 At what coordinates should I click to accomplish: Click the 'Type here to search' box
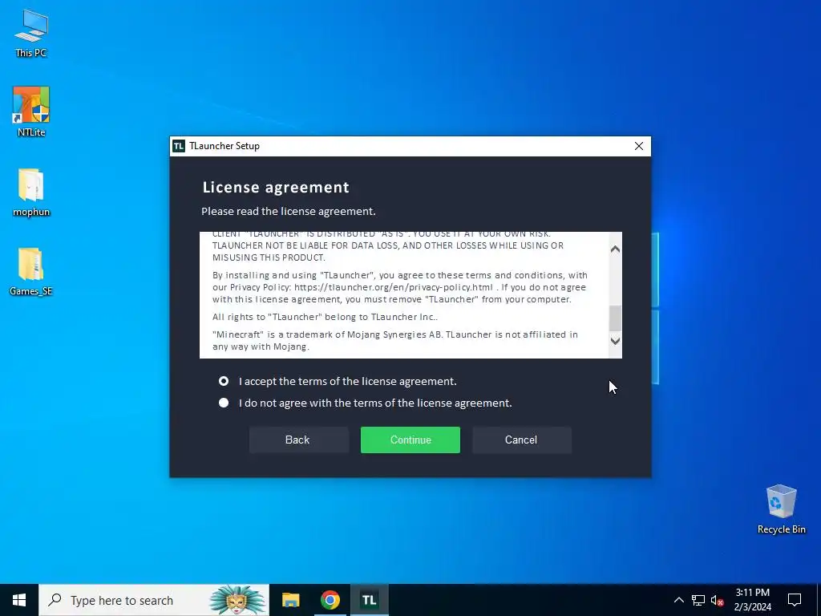[154, 600]
